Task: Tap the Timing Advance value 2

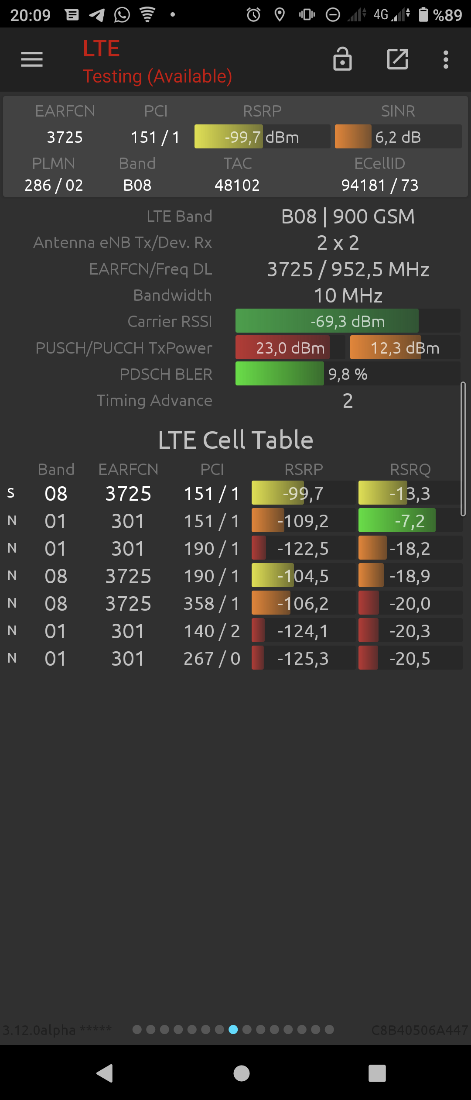Action: pos(348,401)
